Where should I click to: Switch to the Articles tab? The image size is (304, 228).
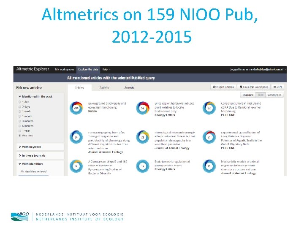(79, 88)
